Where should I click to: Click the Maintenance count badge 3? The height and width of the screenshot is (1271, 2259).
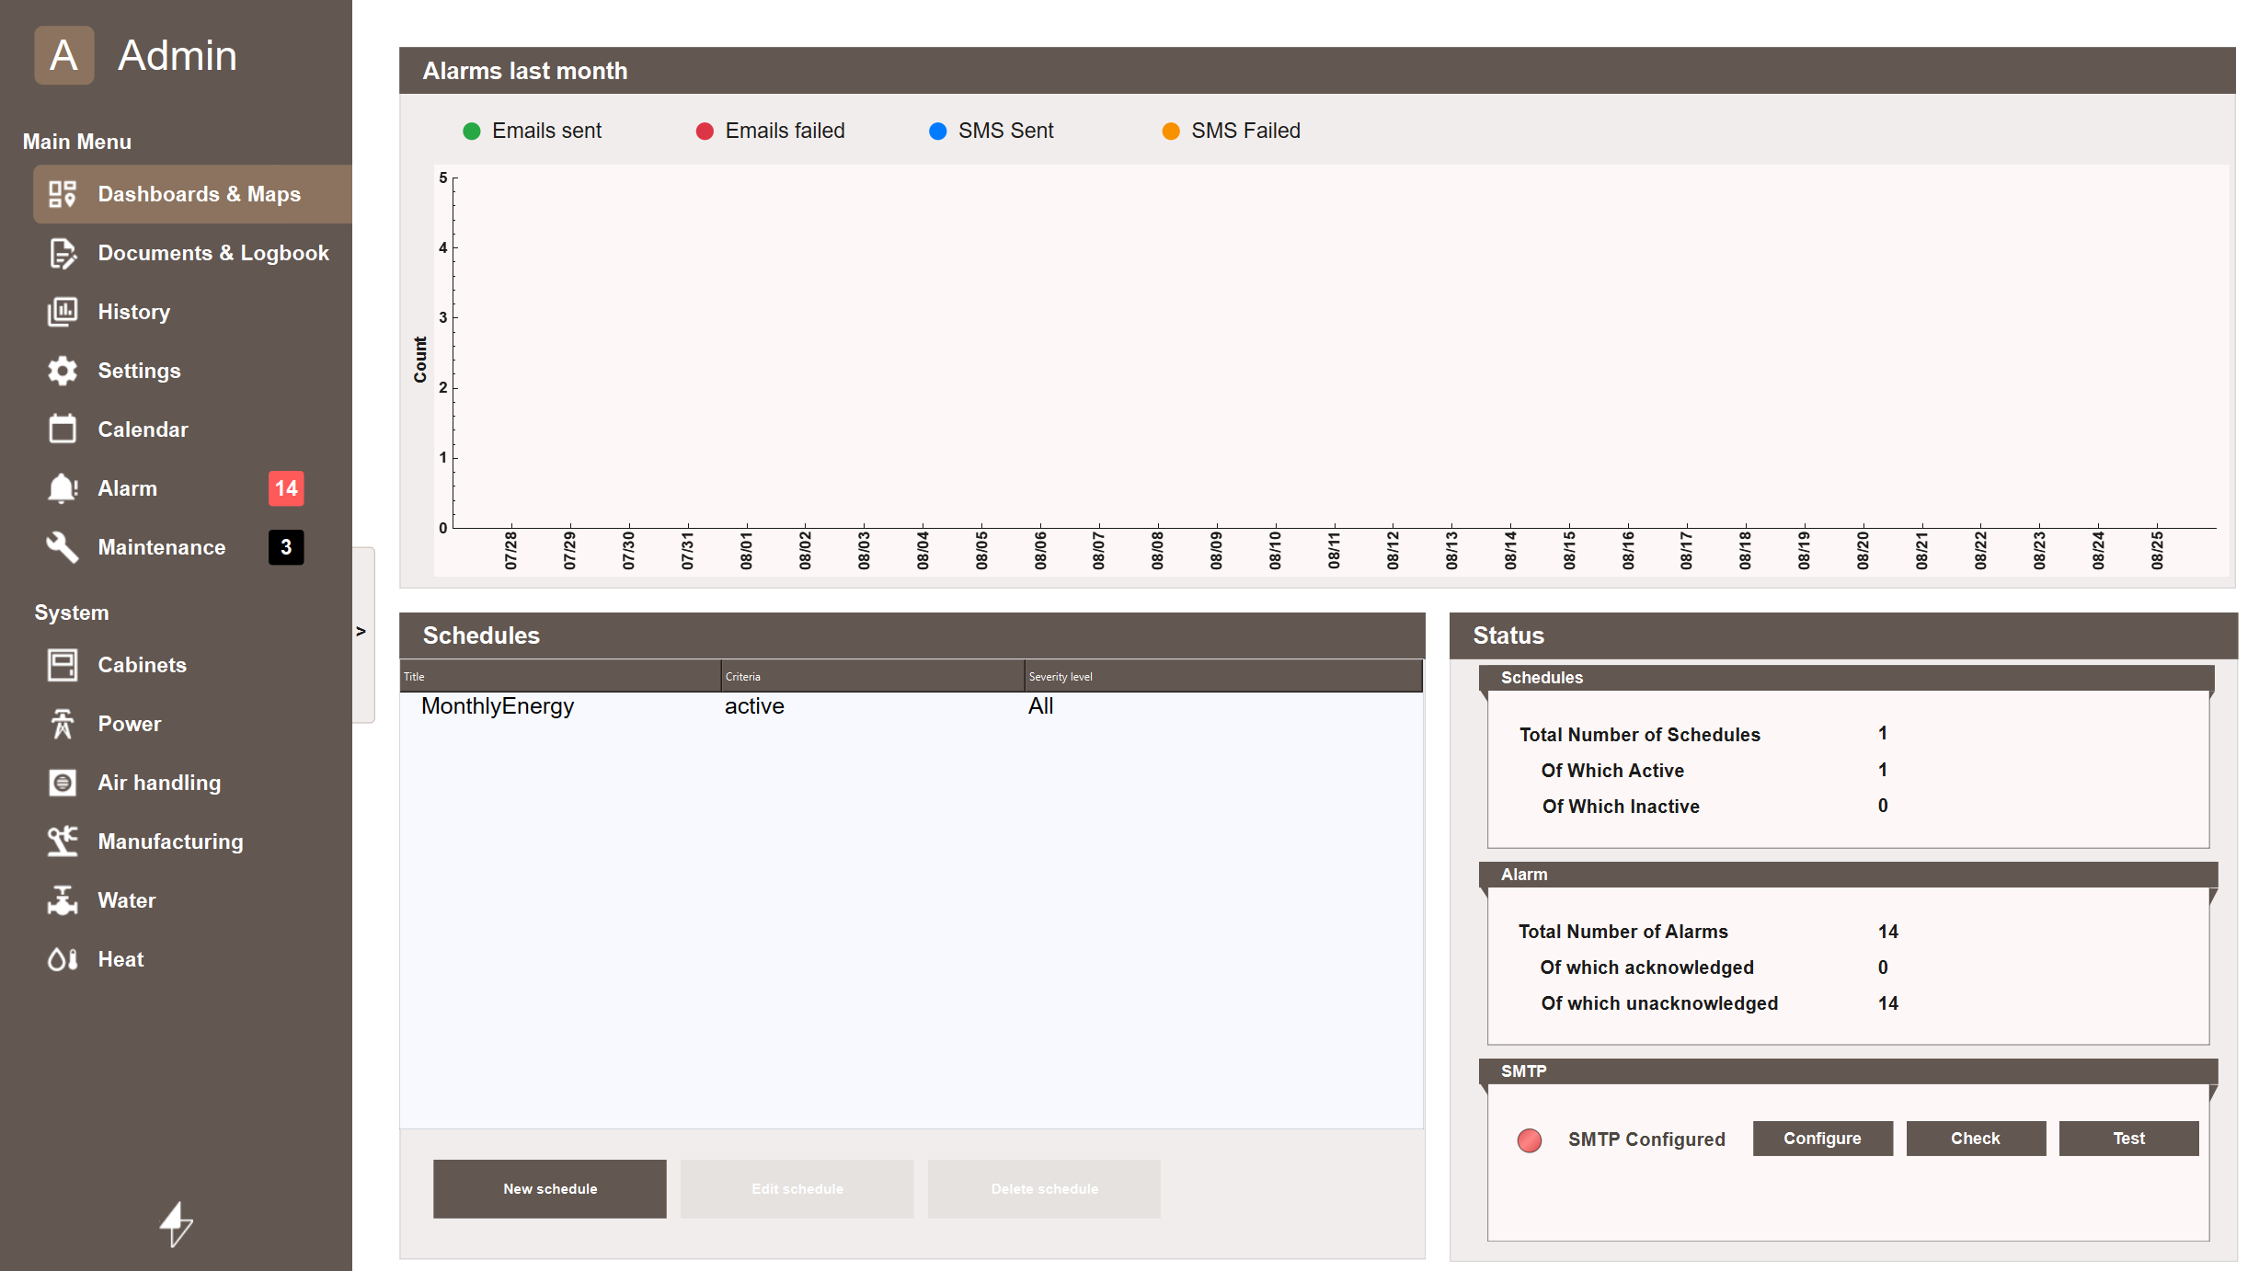pos(286,547)
